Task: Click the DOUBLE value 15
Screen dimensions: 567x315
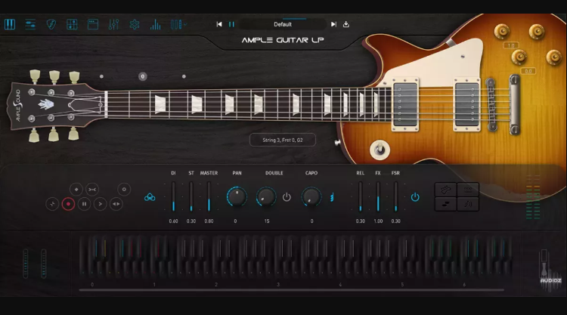Action: (x=267, y=221)
